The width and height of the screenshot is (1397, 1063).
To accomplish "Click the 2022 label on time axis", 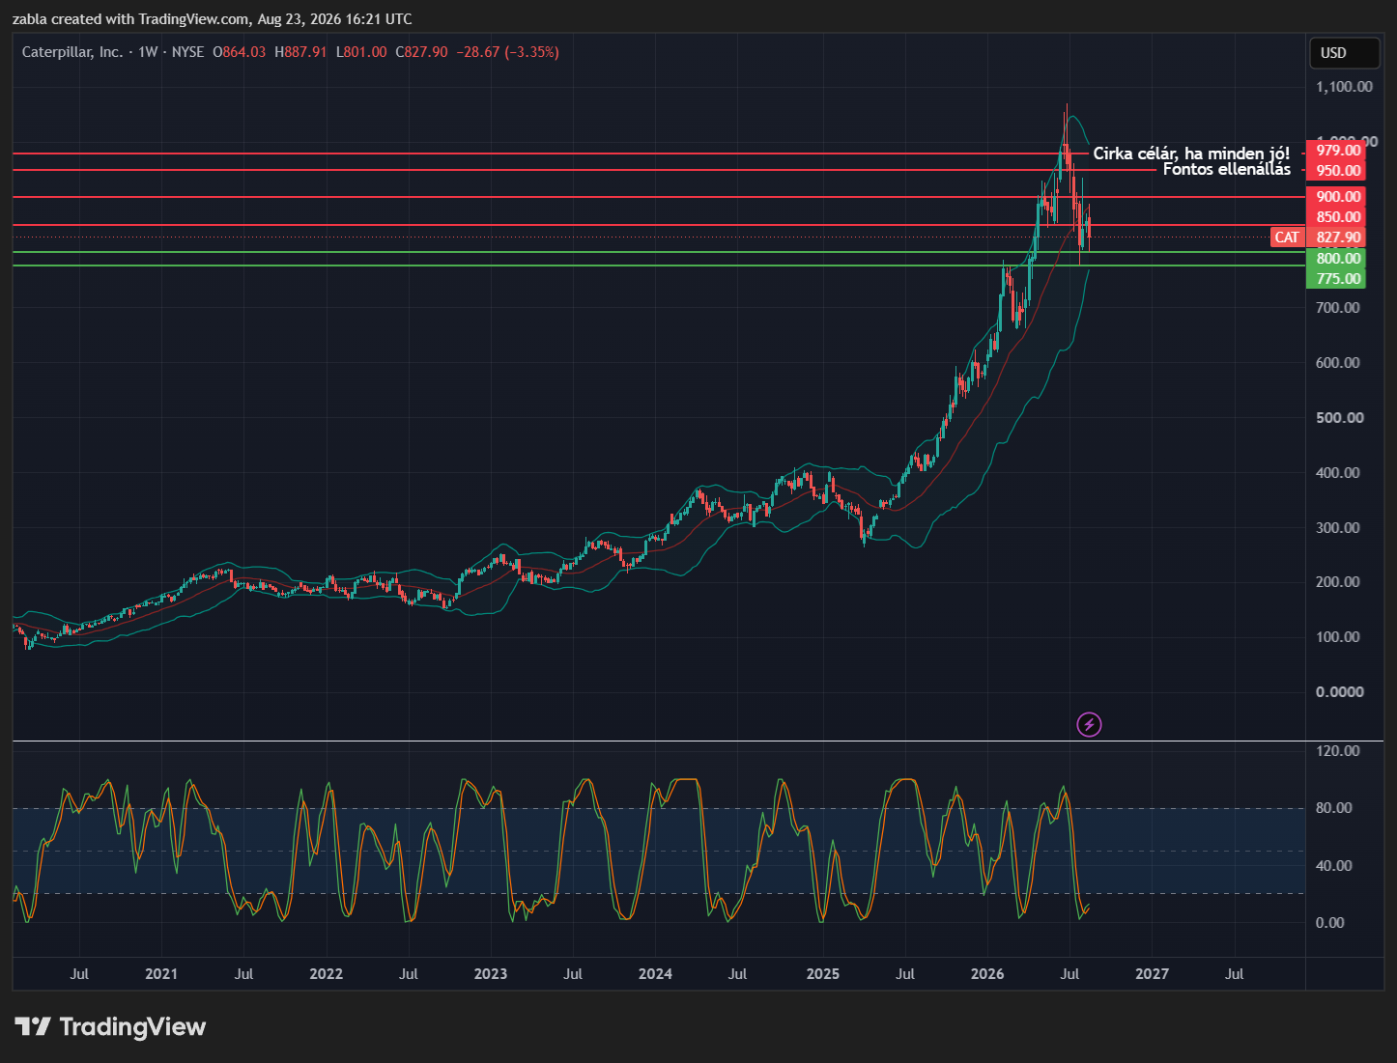I will point(327,974).
